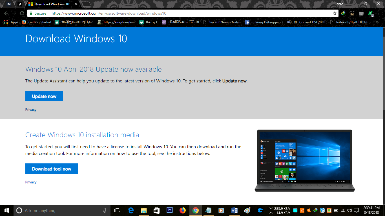Switch to the HTG browser tab
Image resolution: width=385 pixels, height=216 pixels.
click(x=9, y=4)
